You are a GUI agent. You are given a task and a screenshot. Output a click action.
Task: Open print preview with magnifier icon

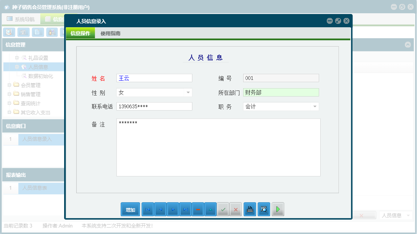click(264, 209)
